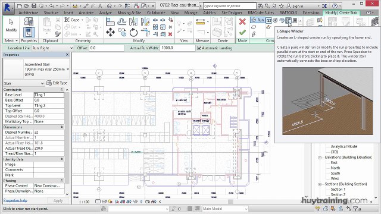Select the Trim/Extend to Corner tool

(145, 32)
